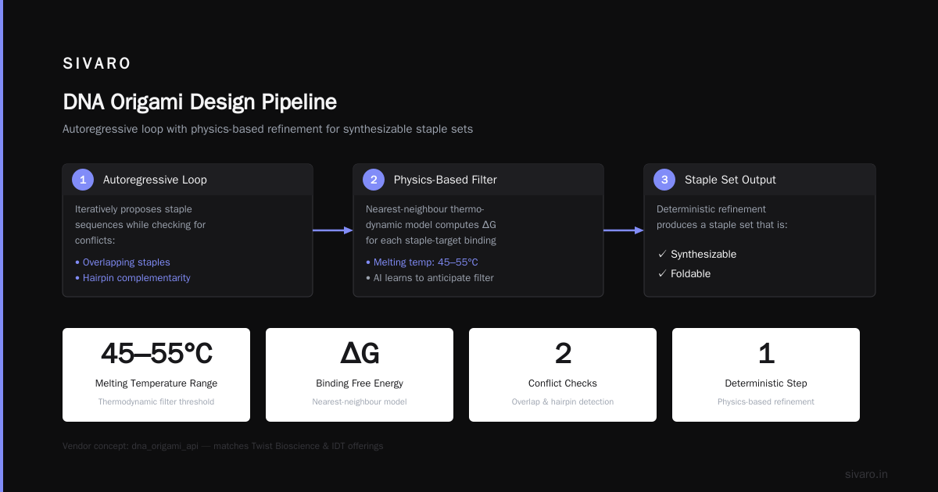Click the Overlapping staples bullet
This screenshot has height=492, width=938.
tap(123, 262)
